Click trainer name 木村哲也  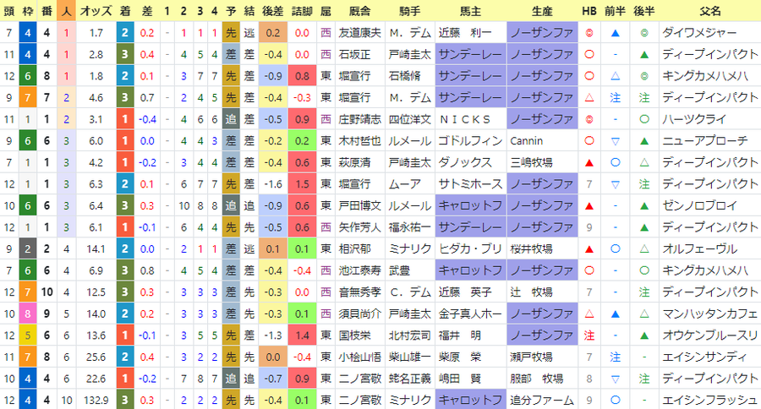[359, 141]
